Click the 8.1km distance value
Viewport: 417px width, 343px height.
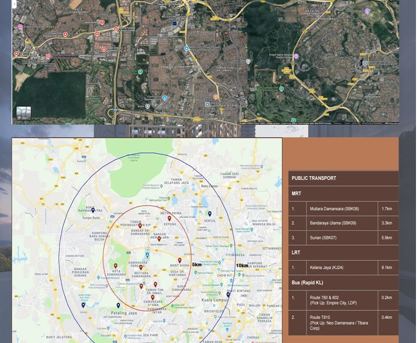[x=388, y=268]
